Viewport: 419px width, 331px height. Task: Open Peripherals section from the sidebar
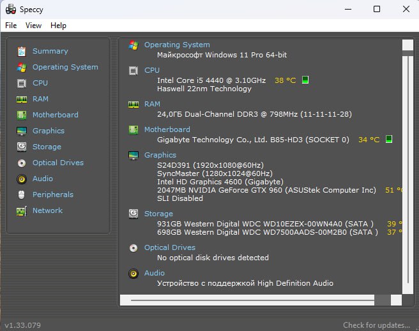(x=53, y=195)
